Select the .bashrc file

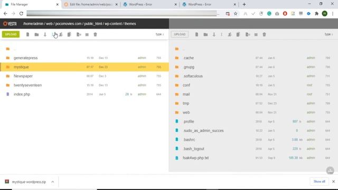pos(253,139)
